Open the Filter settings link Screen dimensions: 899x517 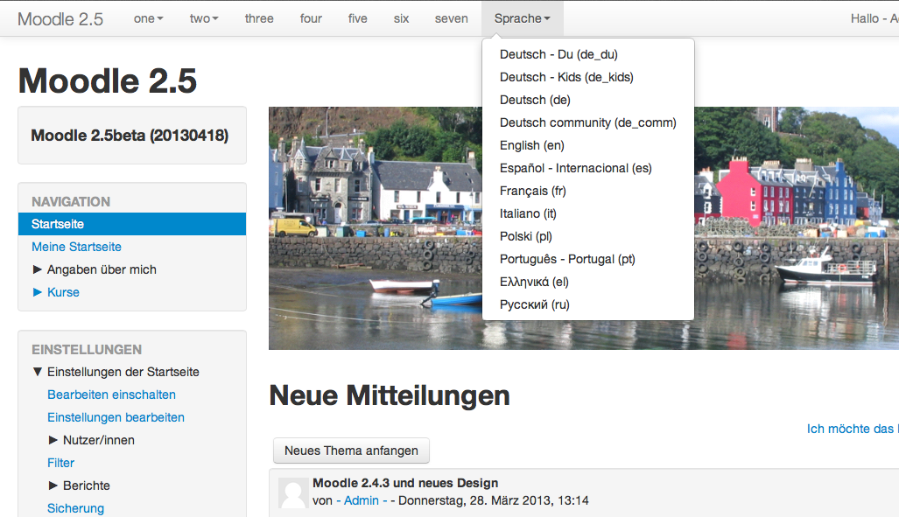tap(60, 463)
